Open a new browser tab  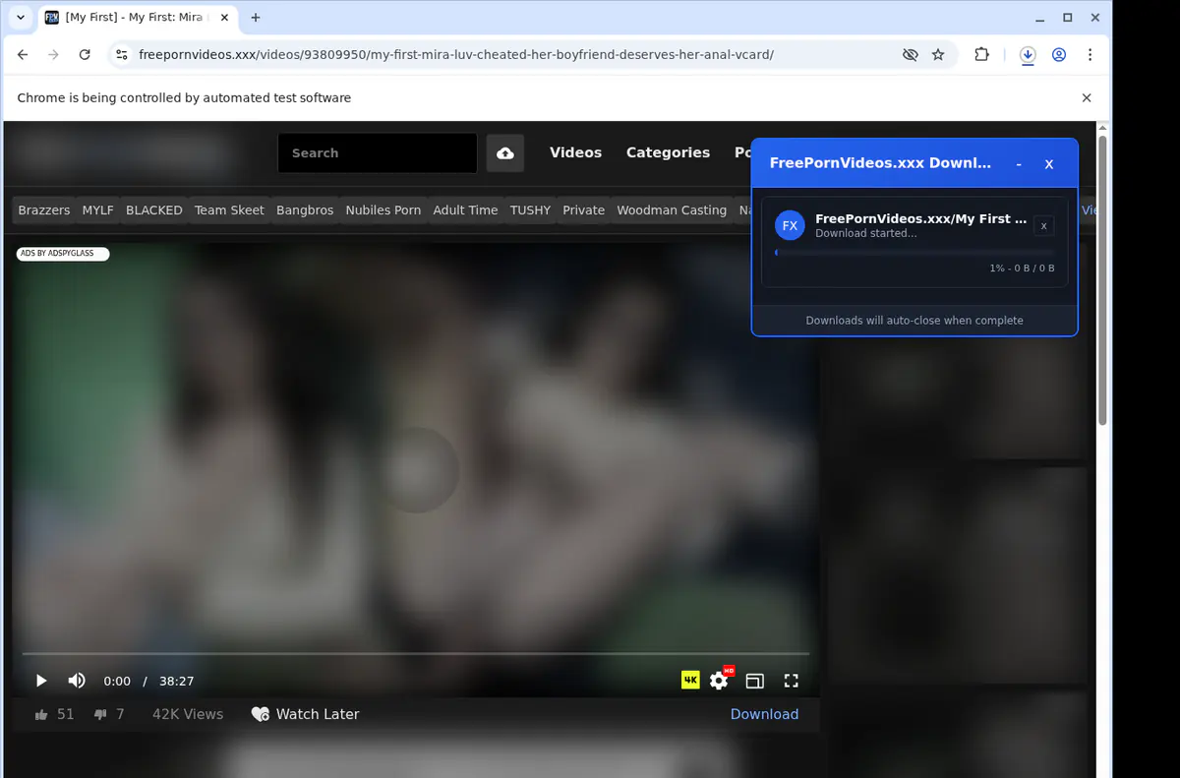(256, 18)
